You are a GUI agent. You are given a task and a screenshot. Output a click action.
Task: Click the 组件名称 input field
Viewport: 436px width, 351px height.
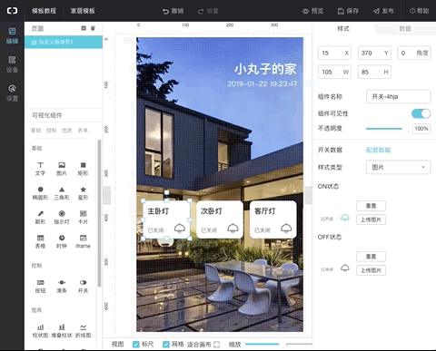(398, 97)
